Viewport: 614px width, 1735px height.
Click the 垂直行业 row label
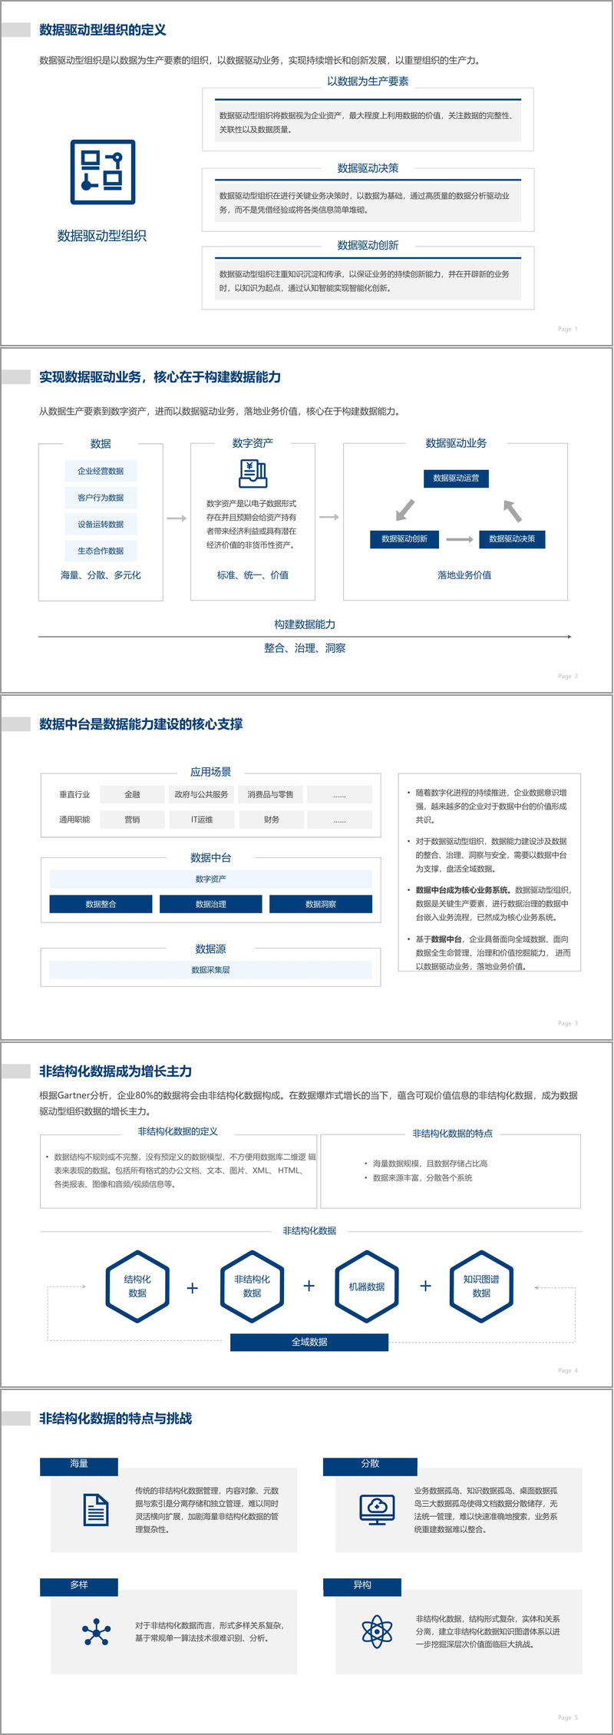coord(74,795)
